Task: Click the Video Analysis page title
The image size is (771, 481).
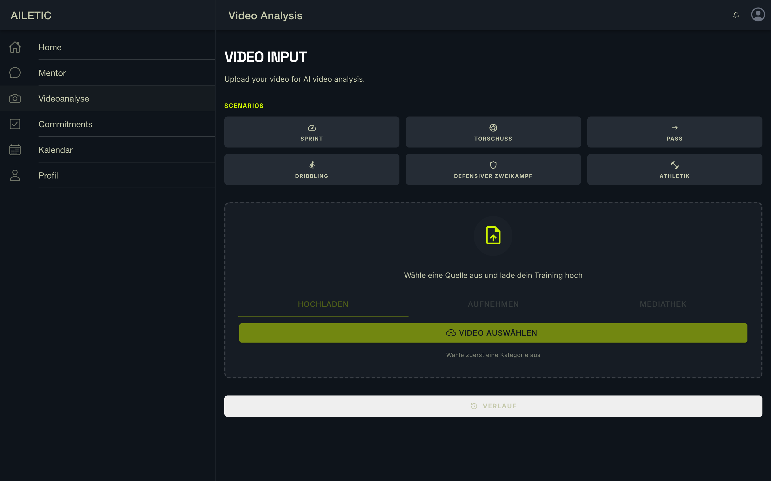Action: pyautogui.click(x=265, y=15)
